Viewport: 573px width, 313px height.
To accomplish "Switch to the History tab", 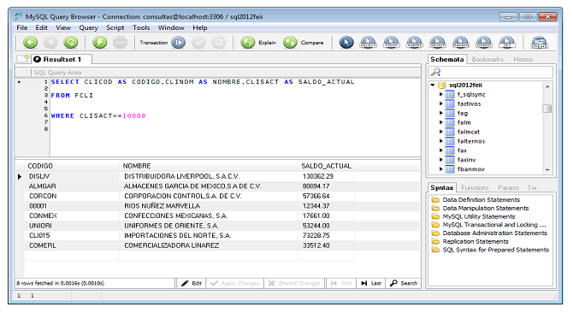I will pyautogui.click(x=523, y=59).
